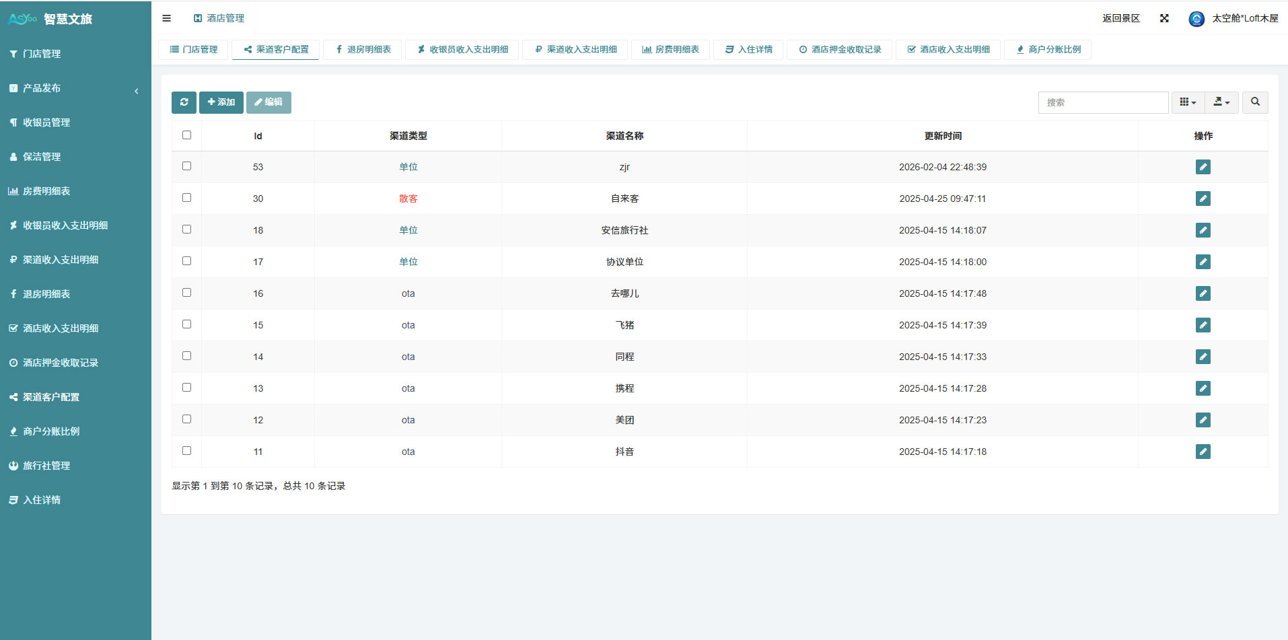Check the checkbox for Id 17 row

pos(186,261)
